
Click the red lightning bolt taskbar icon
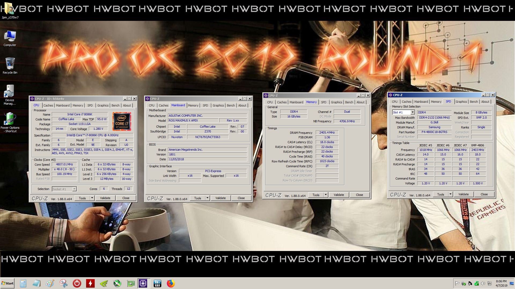(x=90, y=283)
